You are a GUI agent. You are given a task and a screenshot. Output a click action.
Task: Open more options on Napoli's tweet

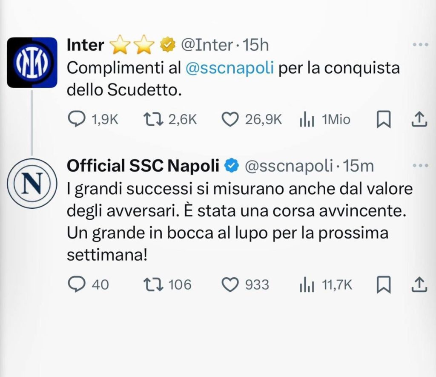(421, 166)
